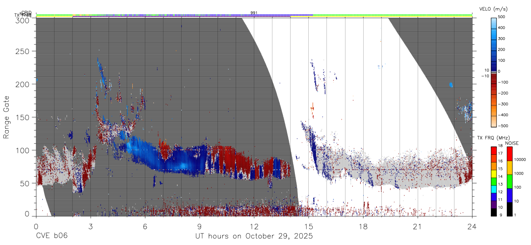The width and height of the screenshot is (531, 245).
Task: Click the 150 tick on Range Gate axis
Action: tap(23, 117)
